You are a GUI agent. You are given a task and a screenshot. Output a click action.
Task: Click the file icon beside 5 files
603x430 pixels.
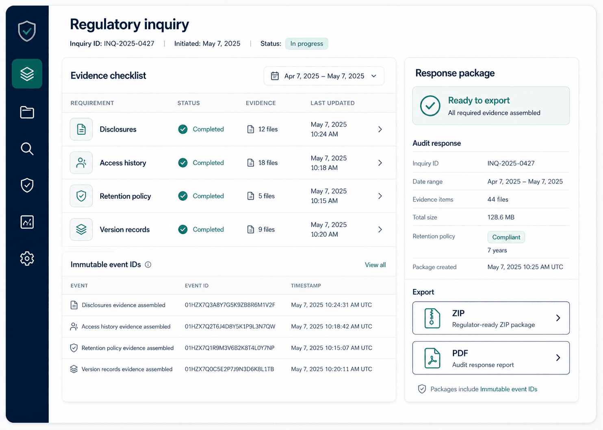click(x=251, y=196)
